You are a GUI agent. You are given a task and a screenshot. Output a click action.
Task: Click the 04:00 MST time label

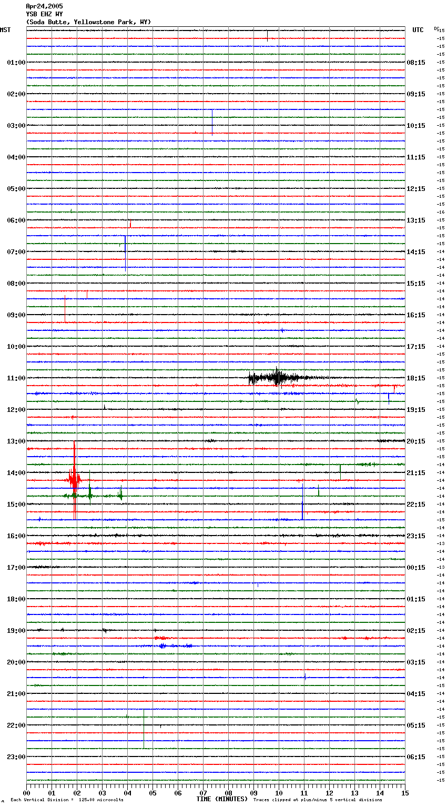click(x=16, y=157)
